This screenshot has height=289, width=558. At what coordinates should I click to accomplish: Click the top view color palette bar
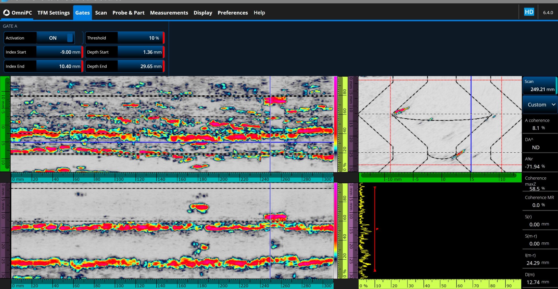coord(336,124)
